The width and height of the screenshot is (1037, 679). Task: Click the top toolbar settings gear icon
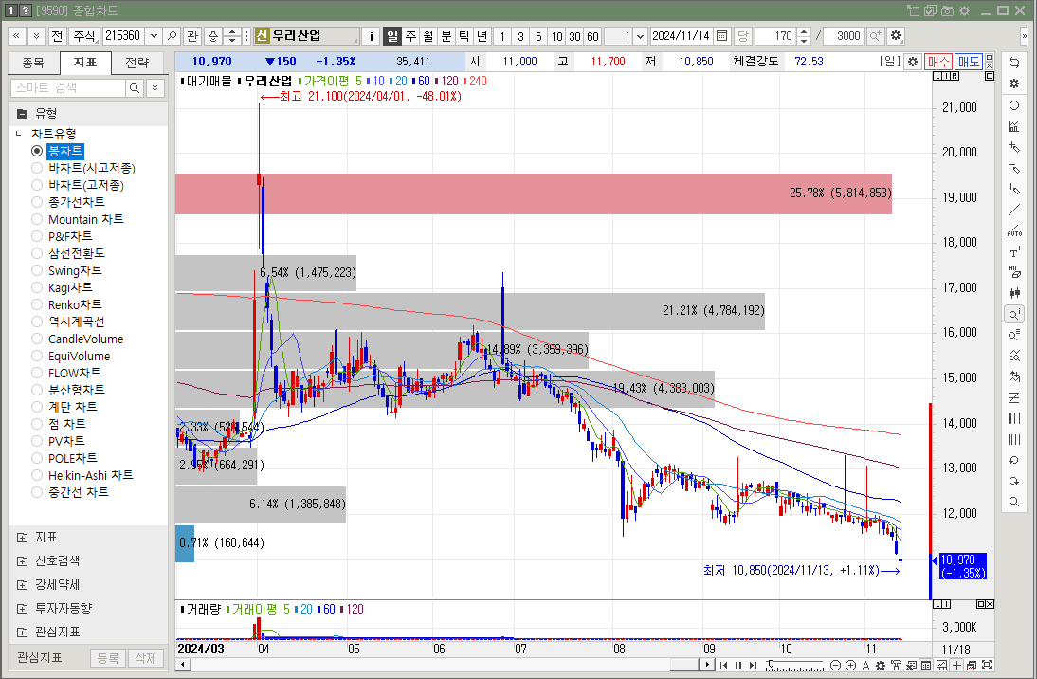[x=896, y=36]
